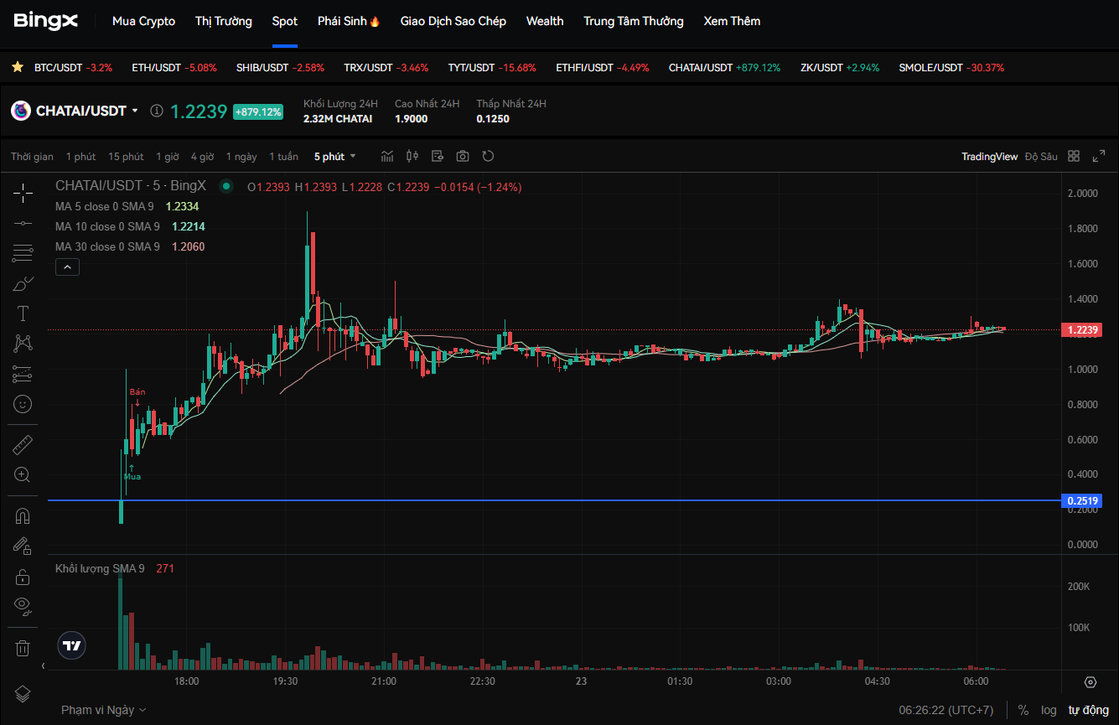The height and width of the screenshot is (725, 1119).
Task: Click the CHATAI coin logo icon
Action: click(21, 111)
